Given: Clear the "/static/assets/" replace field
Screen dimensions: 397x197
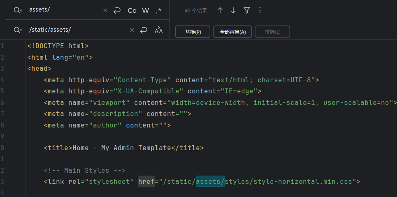Looking at the screenshot, I should tap(132, 30).
